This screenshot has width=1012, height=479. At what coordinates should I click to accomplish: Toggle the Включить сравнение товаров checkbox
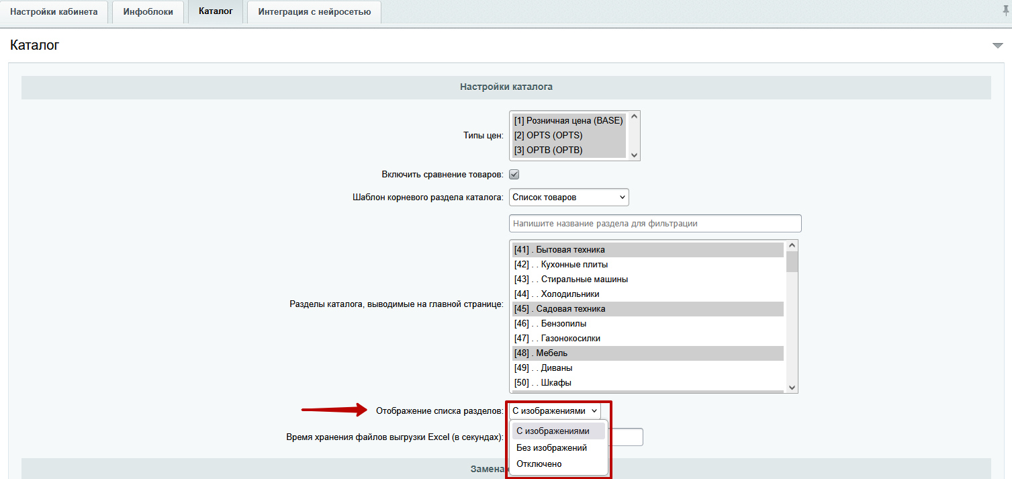click(x=514, y=175)
